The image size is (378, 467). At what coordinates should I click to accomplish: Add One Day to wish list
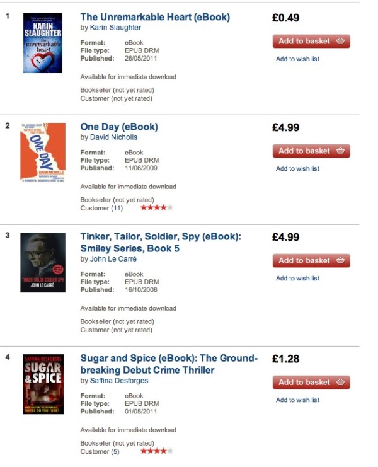(x=297, y=169)
